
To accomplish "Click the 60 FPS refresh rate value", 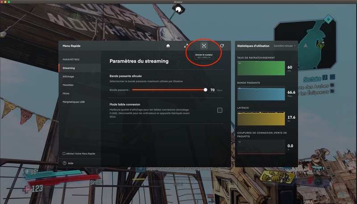I will 290,67.
